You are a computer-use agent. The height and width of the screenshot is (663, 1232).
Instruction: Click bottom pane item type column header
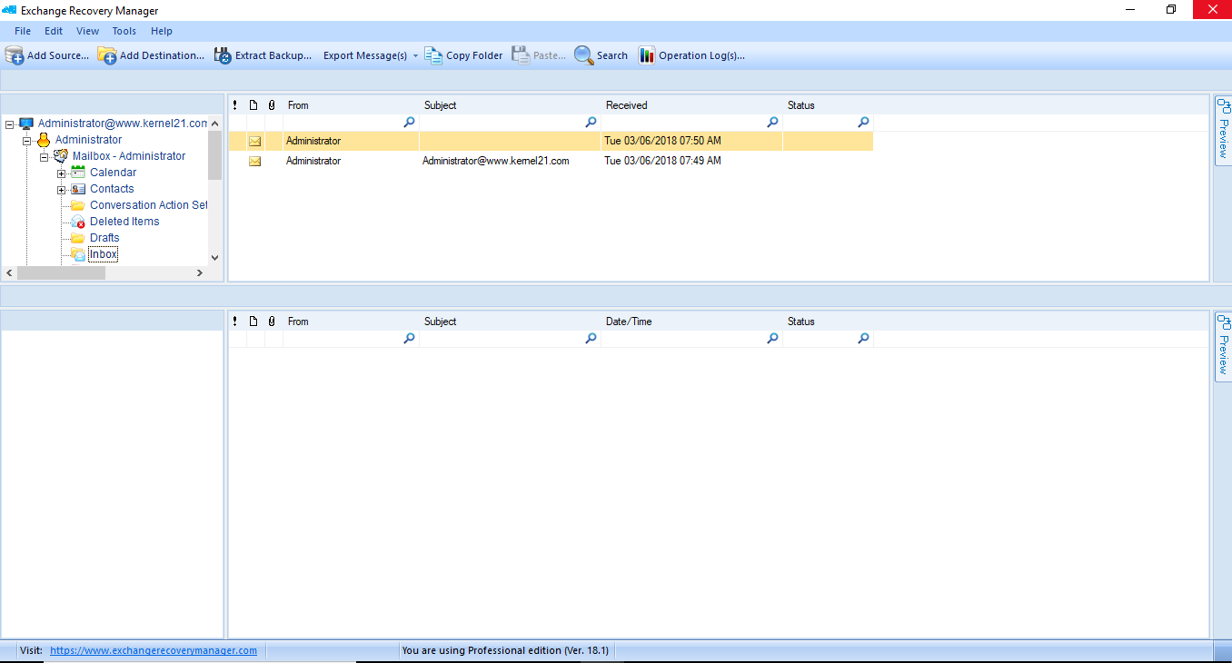[x=253, y=322]
